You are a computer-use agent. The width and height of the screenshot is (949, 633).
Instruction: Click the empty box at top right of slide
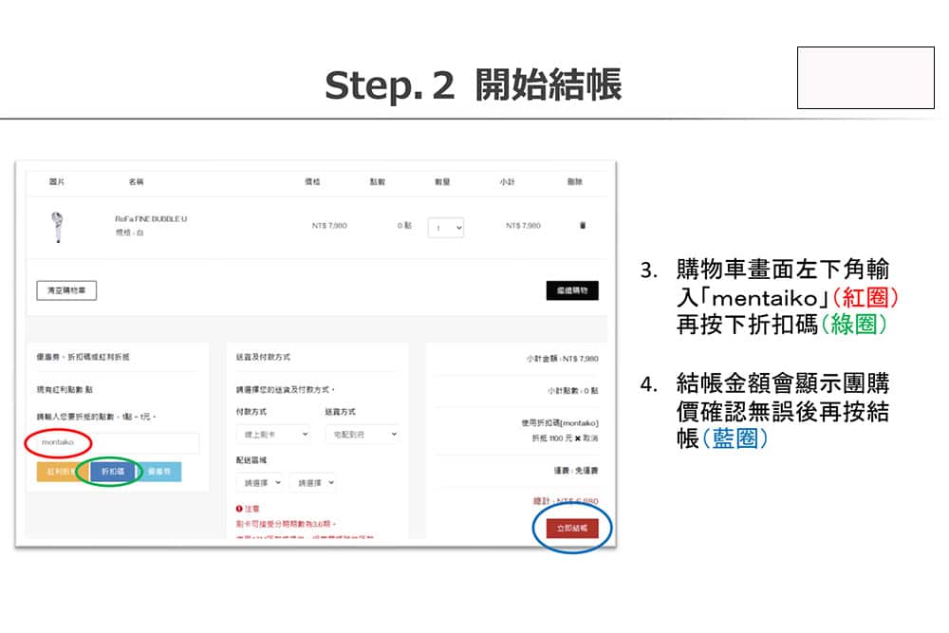click(x=865, y=77)
